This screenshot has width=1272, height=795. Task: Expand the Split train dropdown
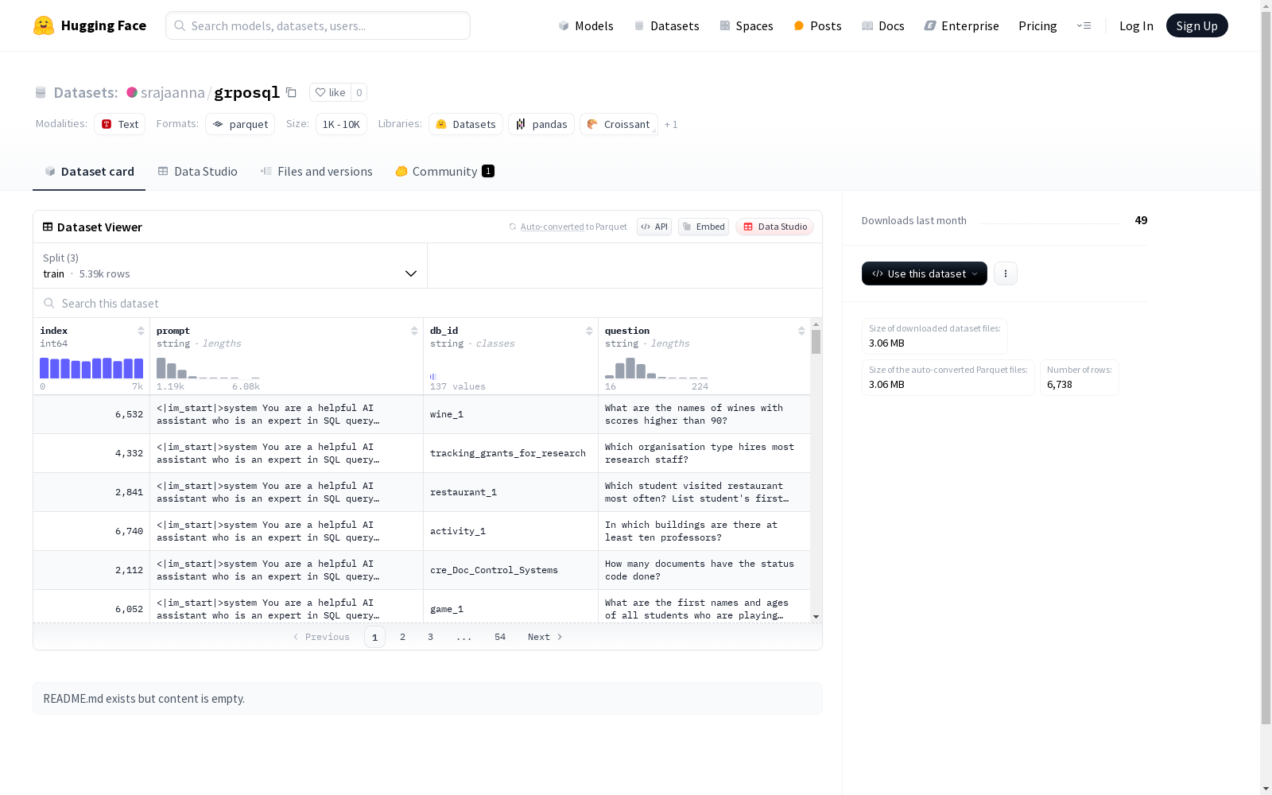[x=230, y=266]
